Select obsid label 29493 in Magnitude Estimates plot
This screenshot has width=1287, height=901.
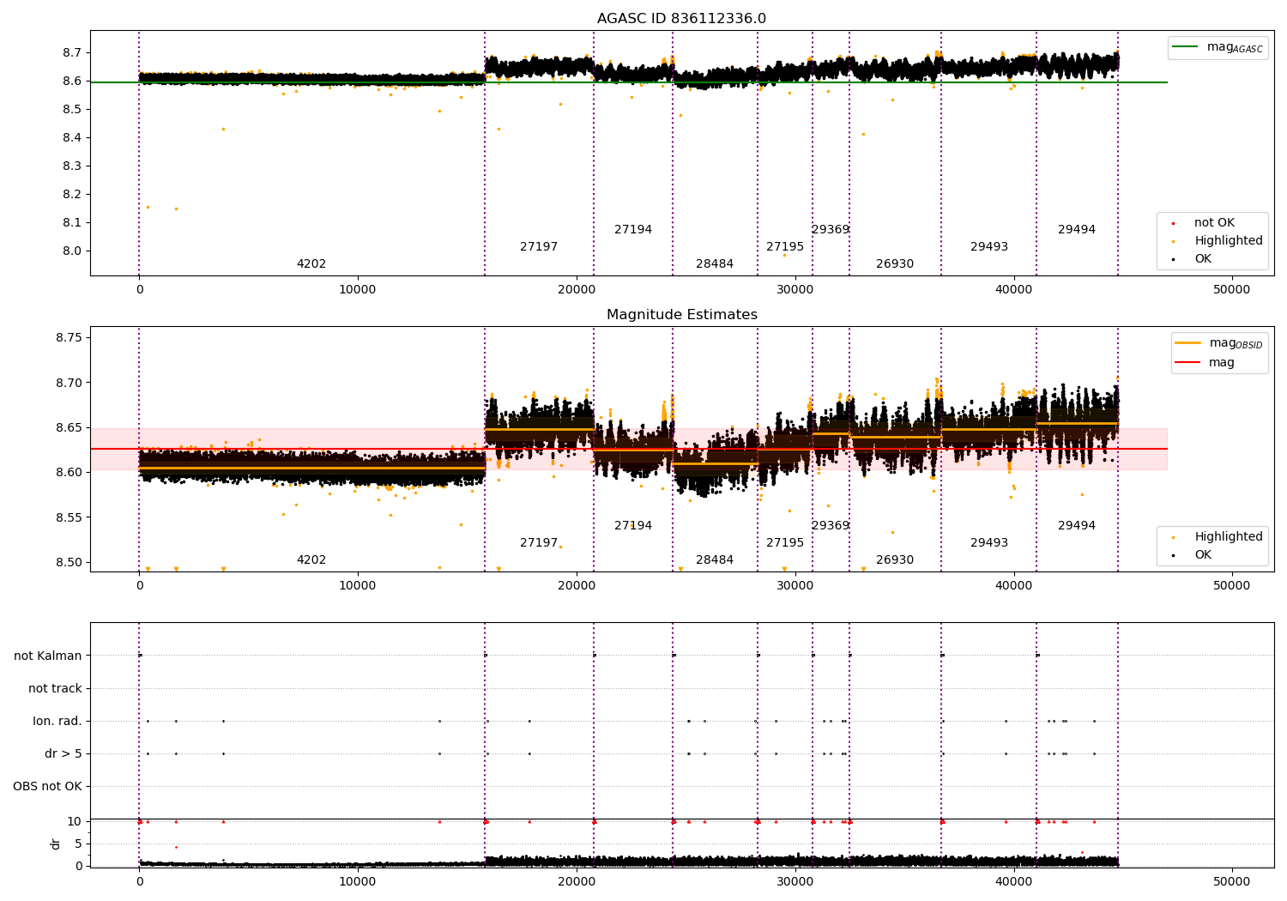click(x=989, y=543)
